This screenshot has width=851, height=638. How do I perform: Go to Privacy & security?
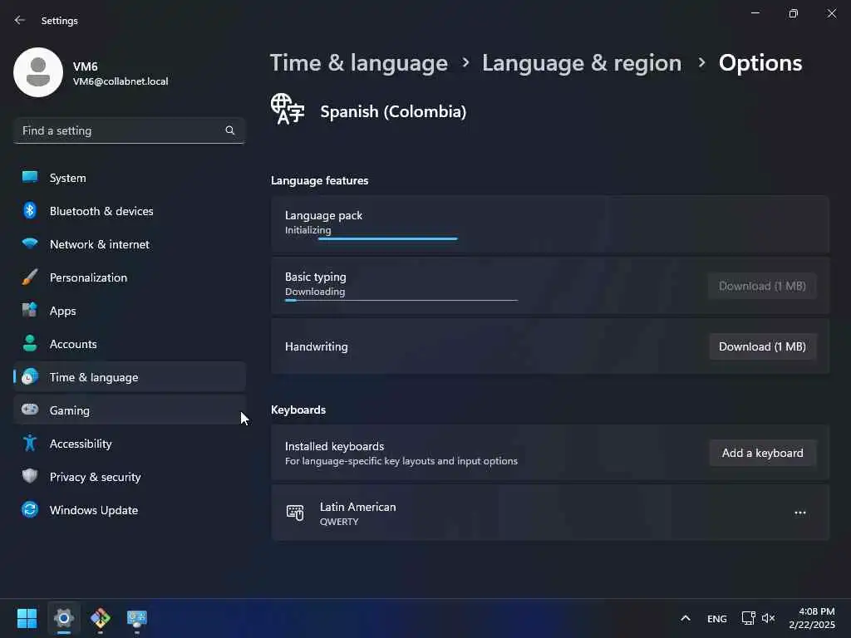(x=130, y=477)
